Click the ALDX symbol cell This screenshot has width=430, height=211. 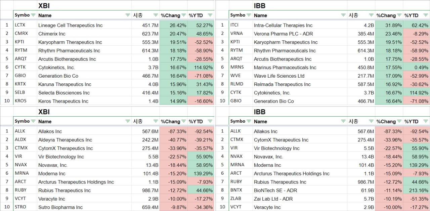click(25, 140)
